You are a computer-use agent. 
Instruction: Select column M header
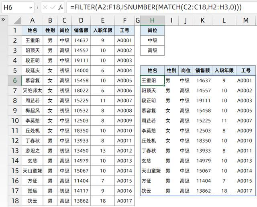(x=245, y=20)
